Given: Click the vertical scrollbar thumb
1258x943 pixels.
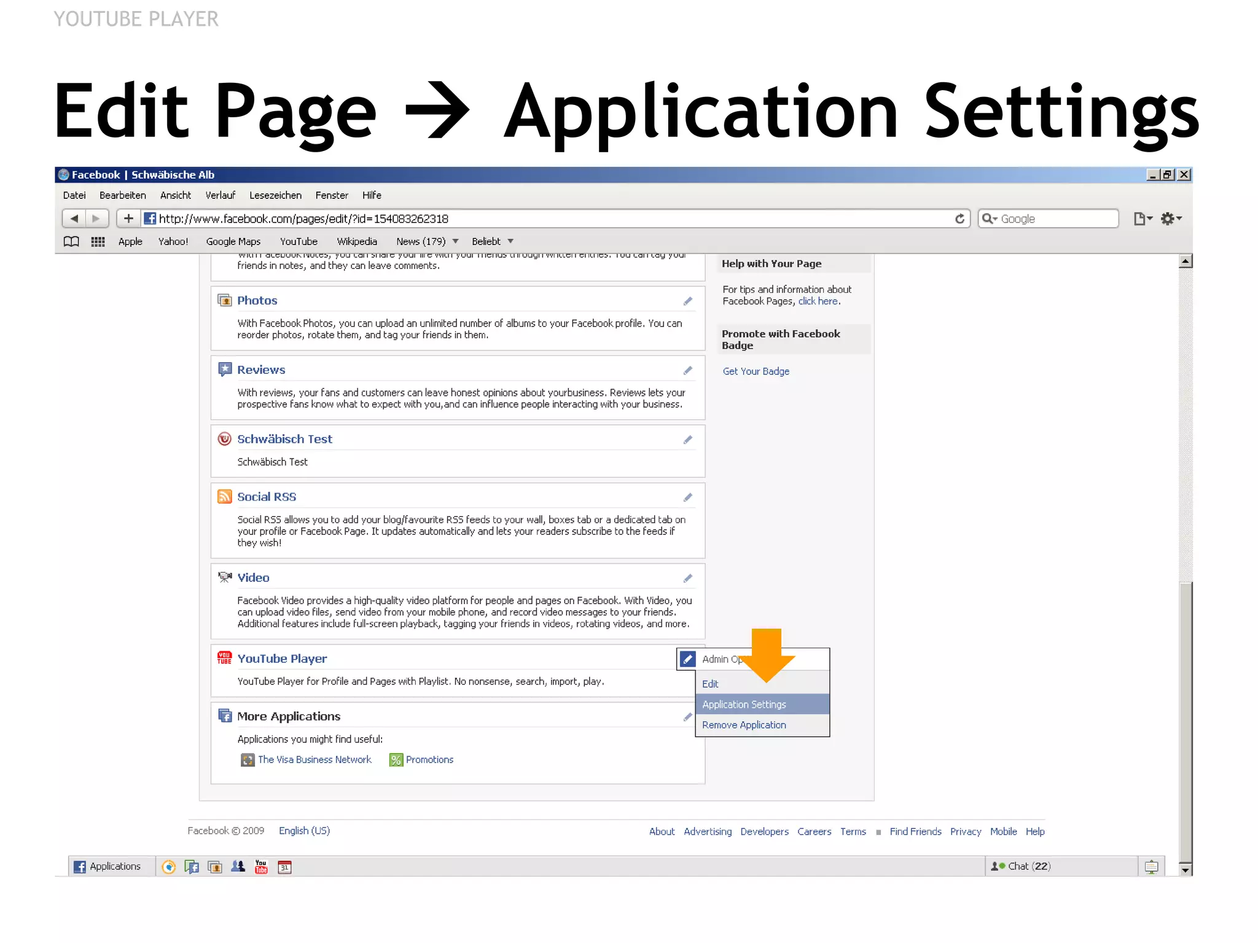Looking at the screenshot, I should 1186,721.
